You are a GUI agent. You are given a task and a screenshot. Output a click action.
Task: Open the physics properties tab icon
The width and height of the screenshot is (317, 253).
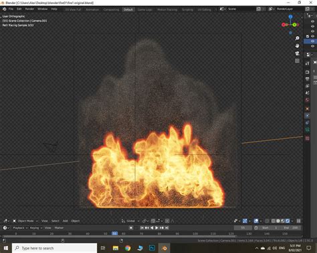[x=308, y=115]
